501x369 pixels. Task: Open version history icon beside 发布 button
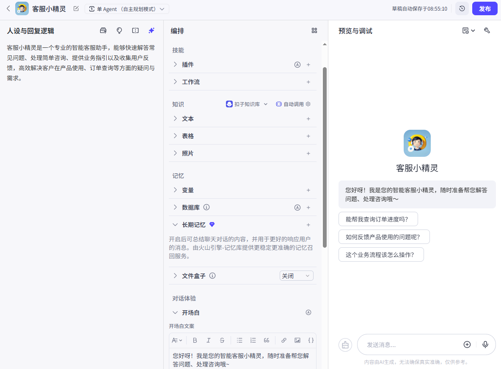[462, 8]
